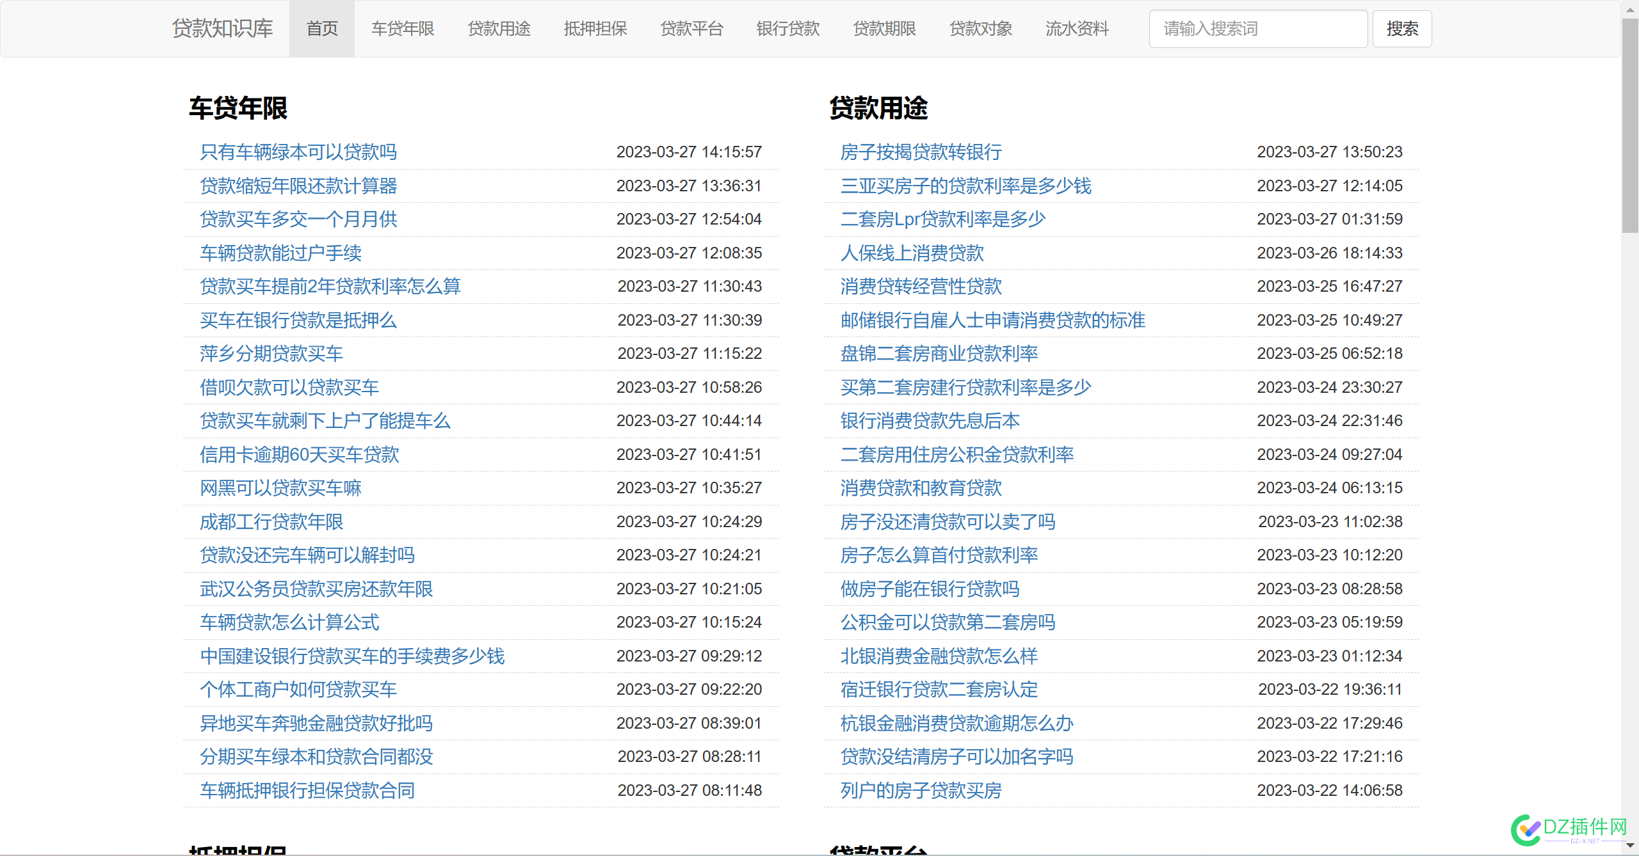Screen dimensions: 1639x856
Task: Open article 做房子能在银行贷款吗
Action: pyautogui.click(x=930, y=589)
